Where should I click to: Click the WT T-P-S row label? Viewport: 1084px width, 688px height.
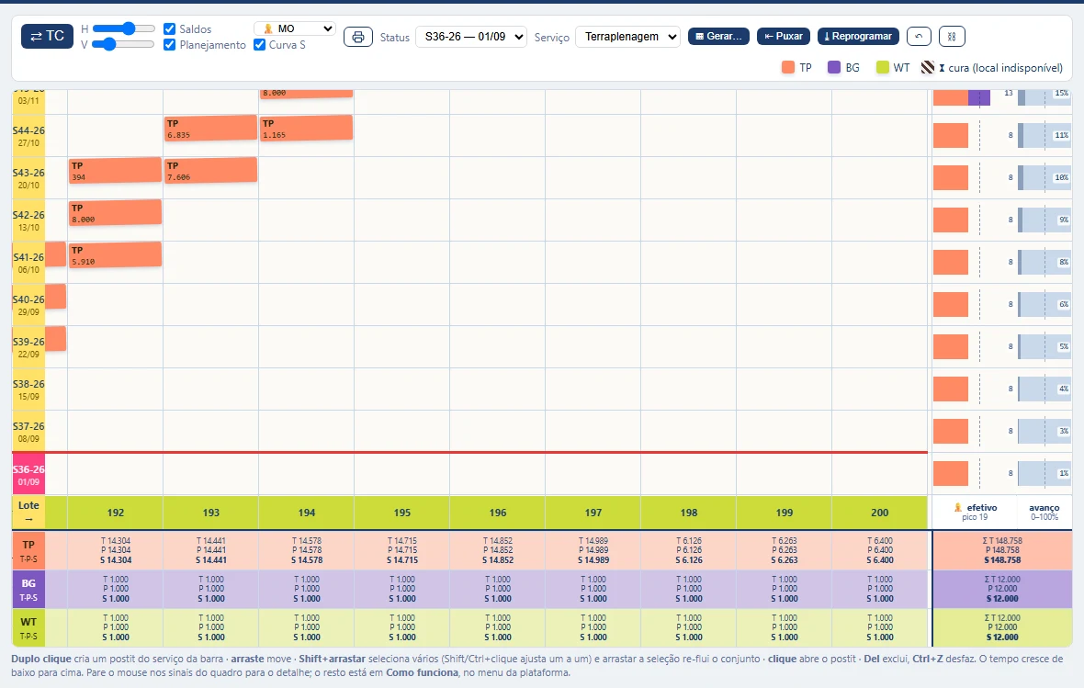tap(28, 628)
